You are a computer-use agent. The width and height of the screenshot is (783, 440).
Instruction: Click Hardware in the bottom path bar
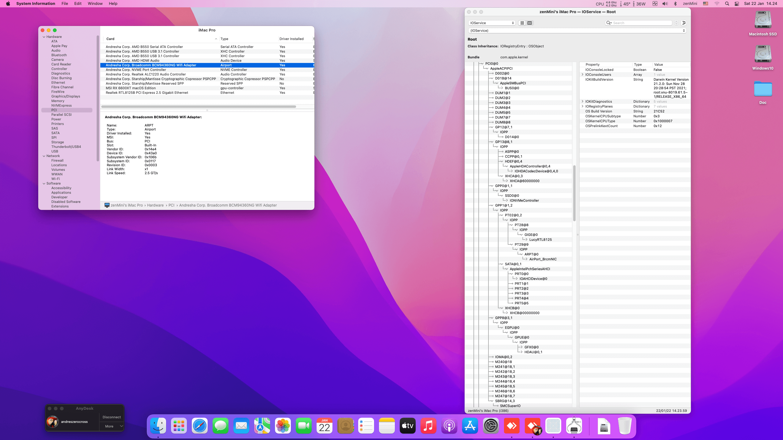[x=155, y=205]
